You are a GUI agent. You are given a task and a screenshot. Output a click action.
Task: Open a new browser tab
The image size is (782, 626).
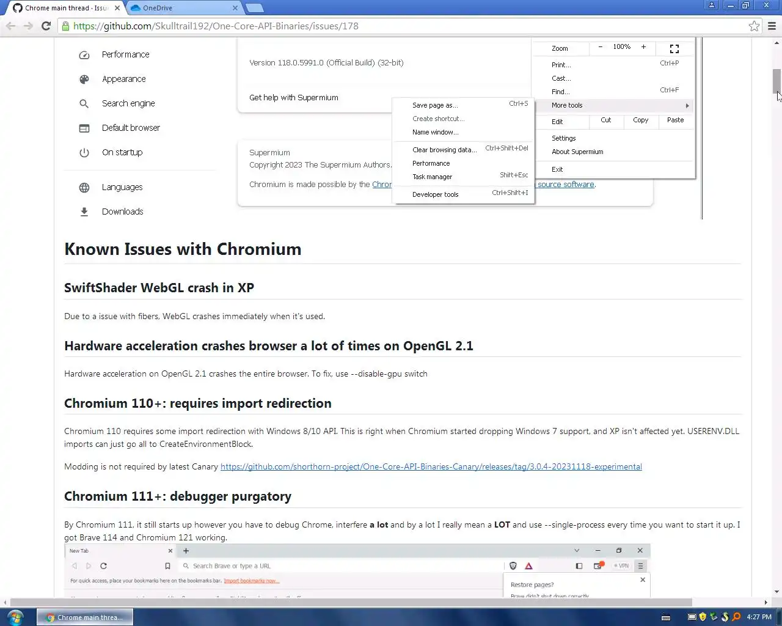click(x=255, y=8)
